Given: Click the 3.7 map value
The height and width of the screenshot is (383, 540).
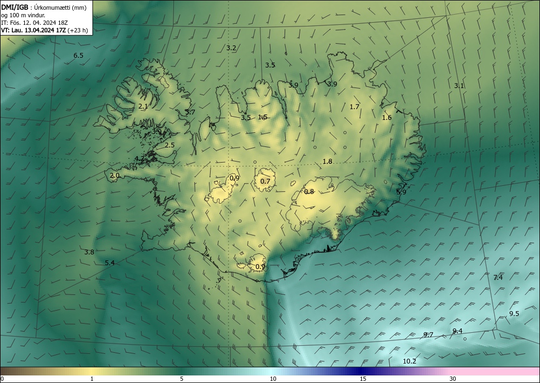Looking at the screenshot, I should [190, 112].
